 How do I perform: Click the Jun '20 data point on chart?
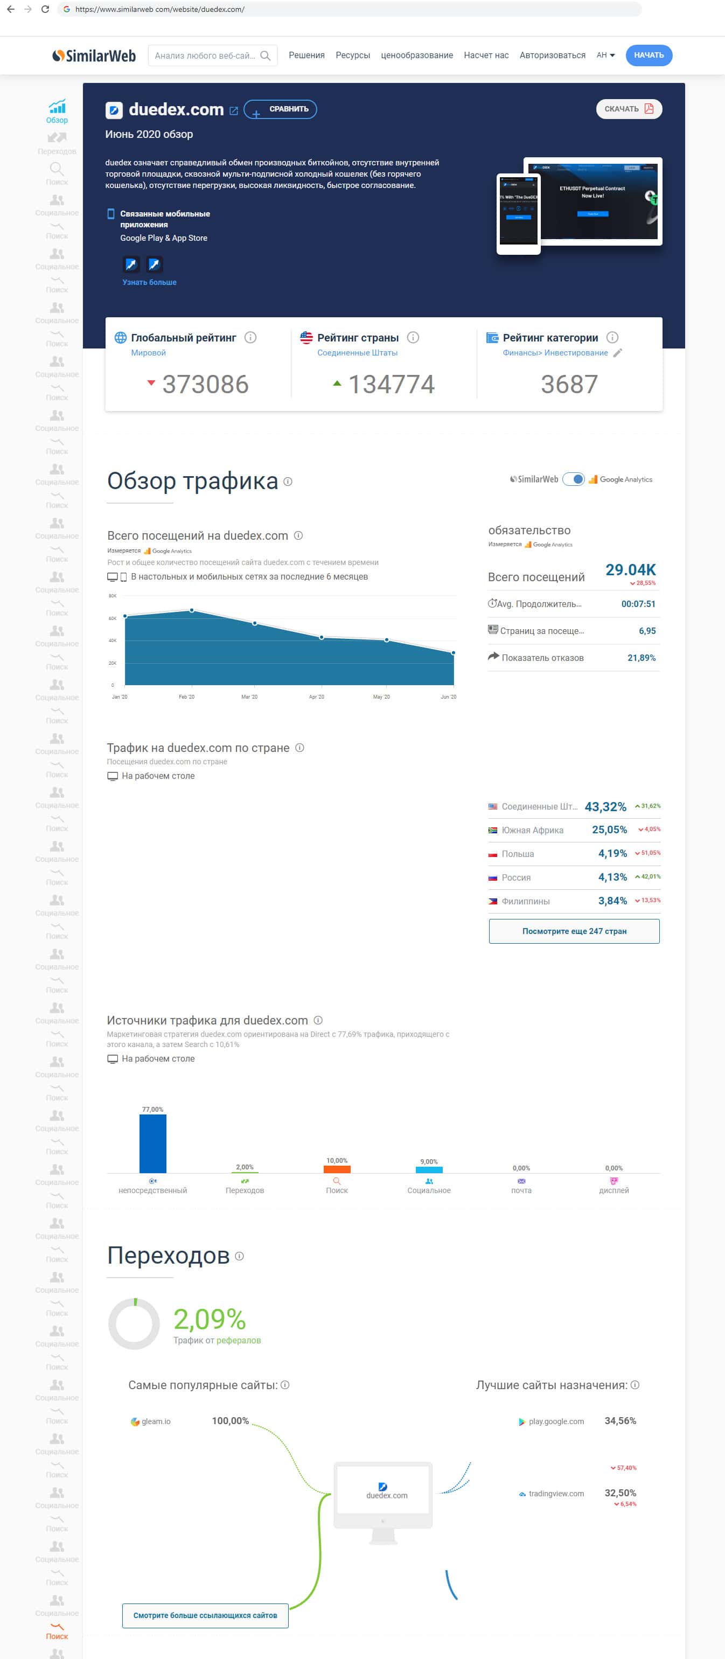tap(454, 653)
